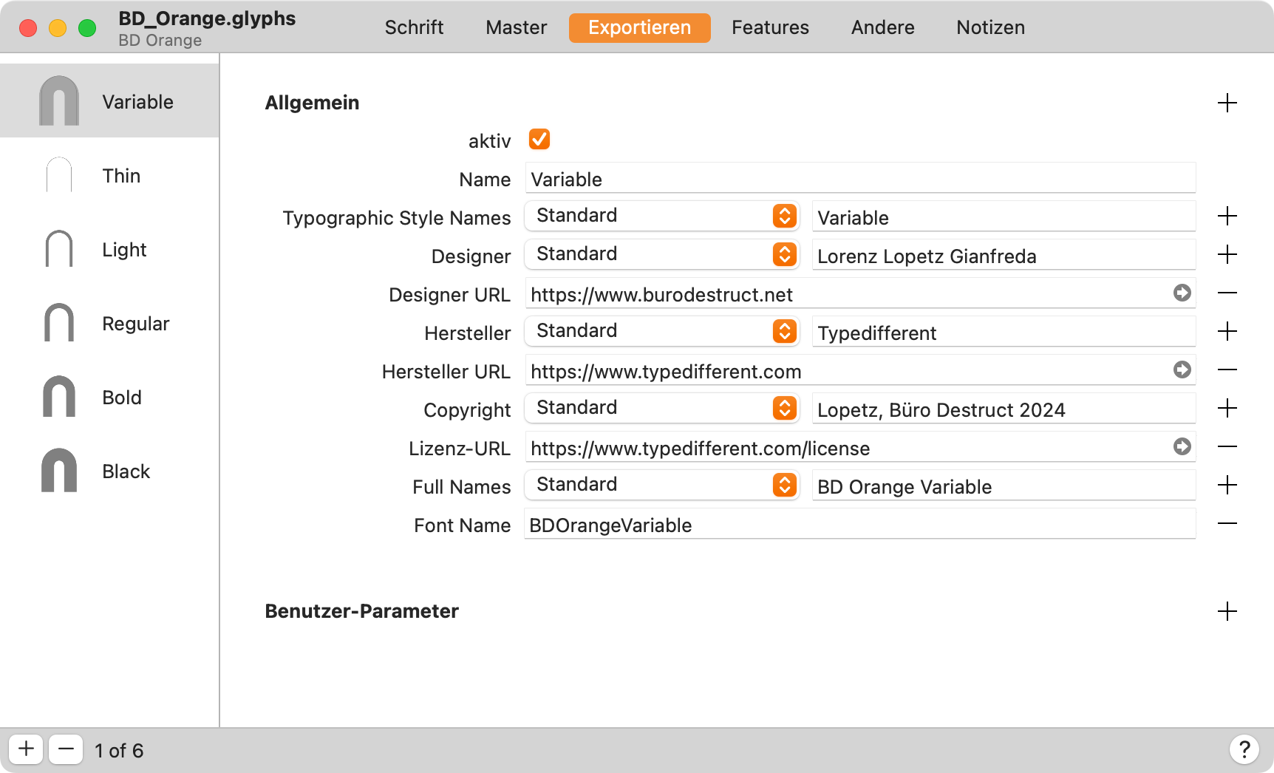Add a parameter in the Allgemein section
The height and width of the screenshot is (773, 1274).
(x=1227, y=103)
